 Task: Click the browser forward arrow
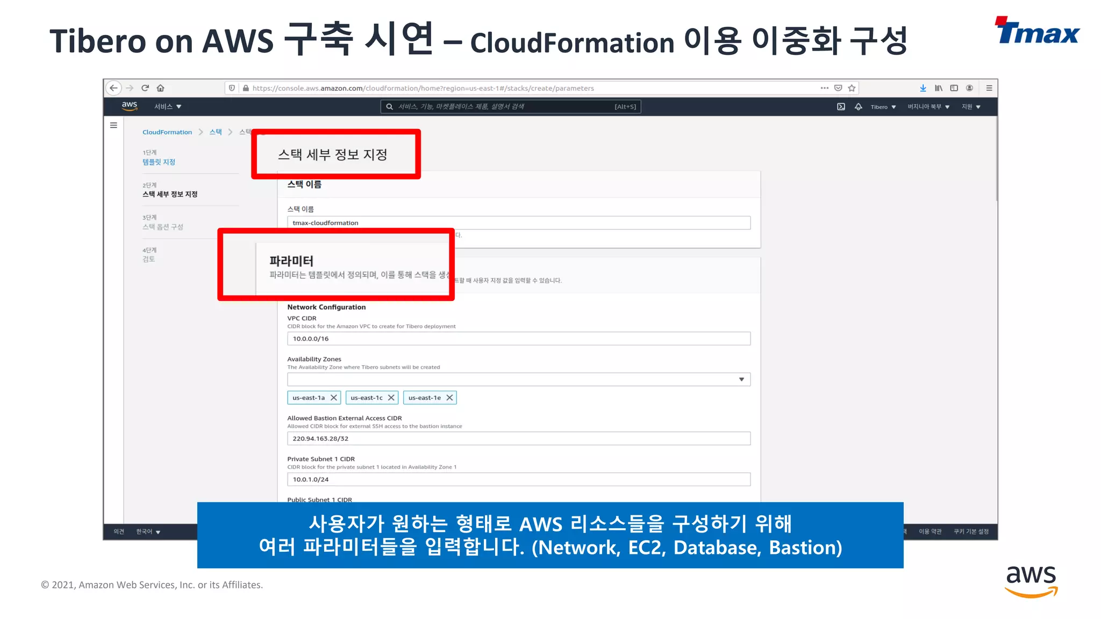(130, 88)
